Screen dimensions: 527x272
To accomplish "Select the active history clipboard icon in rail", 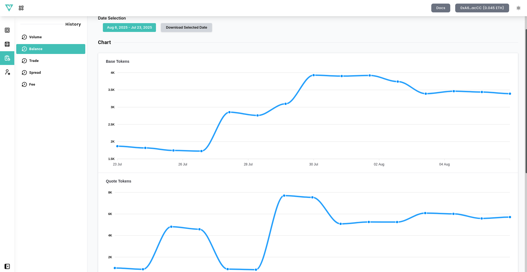I will pyautogui.click(x=7, y=58).
